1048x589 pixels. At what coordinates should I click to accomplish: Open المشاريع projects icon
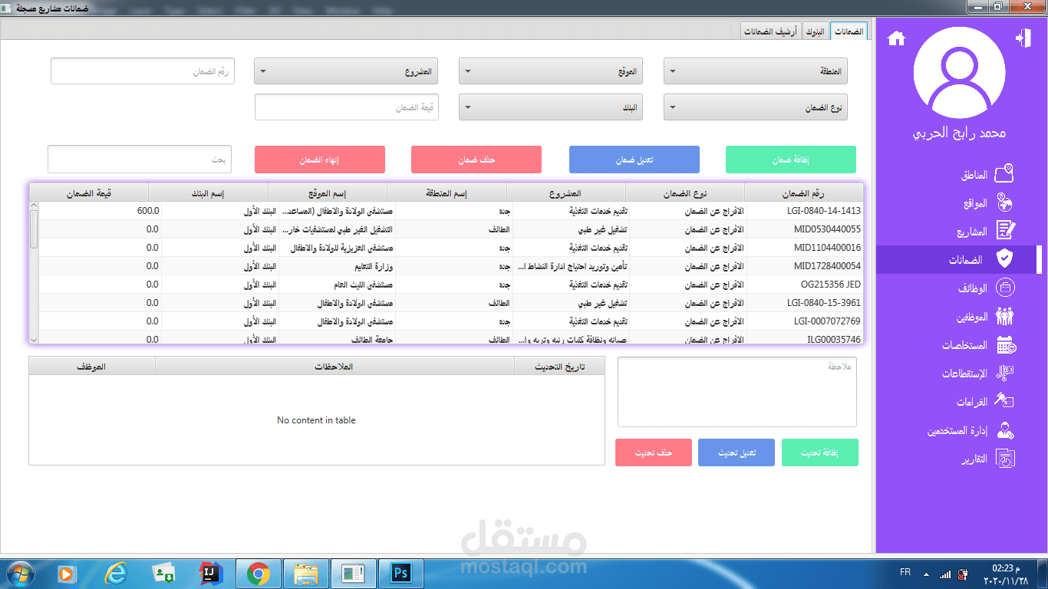coord(1005,230)
